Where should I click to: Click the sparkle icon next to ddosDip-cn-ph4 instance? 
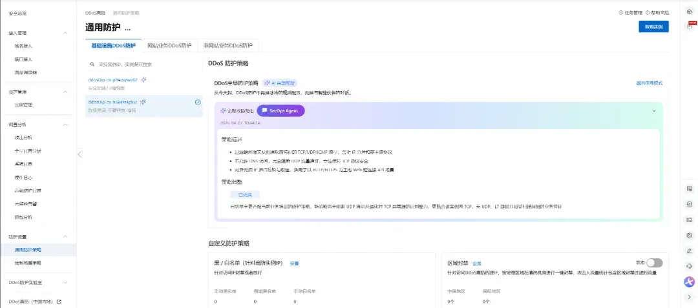[x=143, y=80]
